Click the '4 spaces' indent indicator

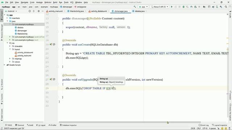[x=212, y=129]
